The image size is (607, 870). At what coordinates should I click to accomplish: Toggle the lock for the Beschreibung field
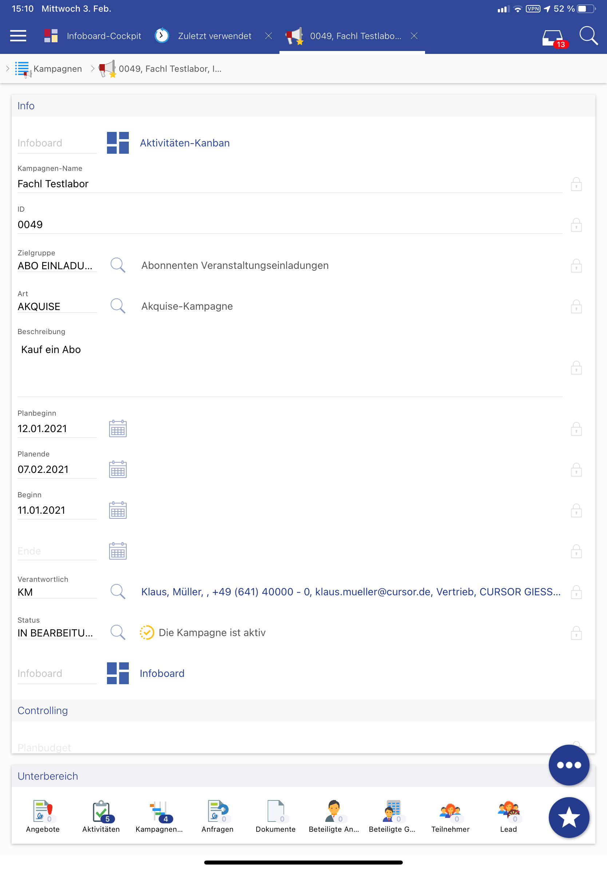pos(576,368)
